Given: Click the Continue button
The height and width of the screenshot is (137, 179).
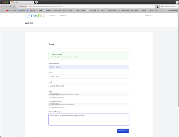Looking at the screenshot, I should tap(123, 131).
